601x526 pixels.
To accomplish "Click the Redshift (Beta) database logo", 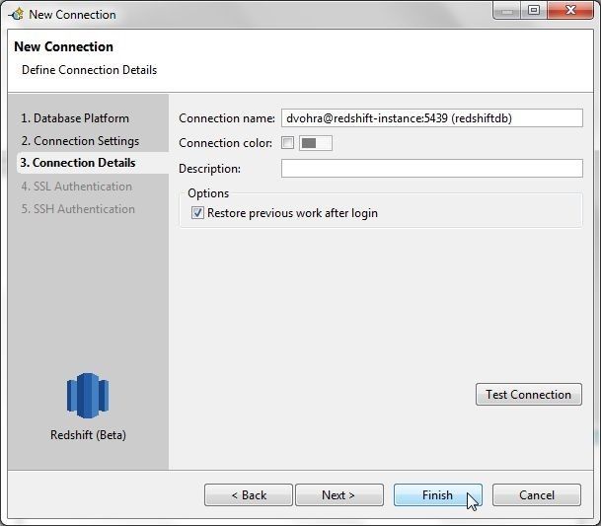I will click(x=88, y=396).
